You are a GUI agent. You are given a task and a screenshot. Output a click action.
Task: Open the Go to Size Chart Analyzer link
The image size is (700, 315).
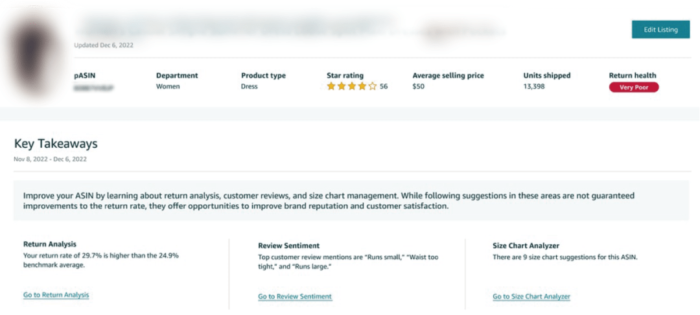click(531, 296)
